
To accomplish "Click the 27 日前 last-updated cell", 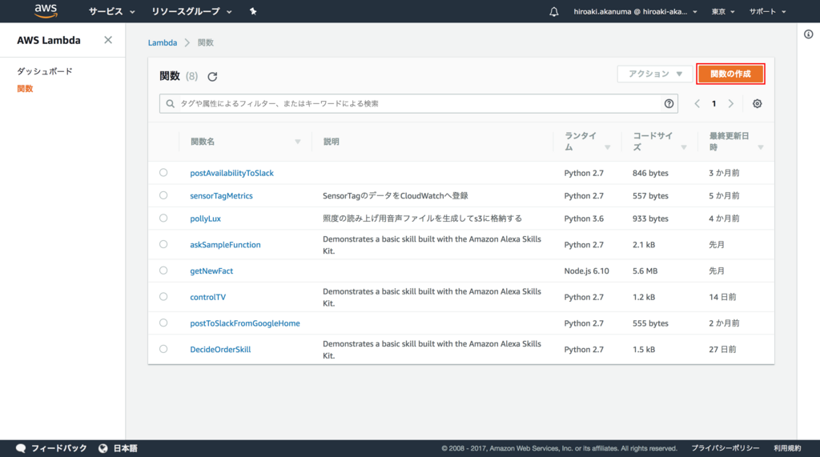I will point(722,349).
